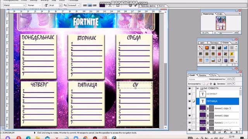Screen dimensions: 248x139
Task: Open the layer blend mode dropdown
Action: [198, 79]
